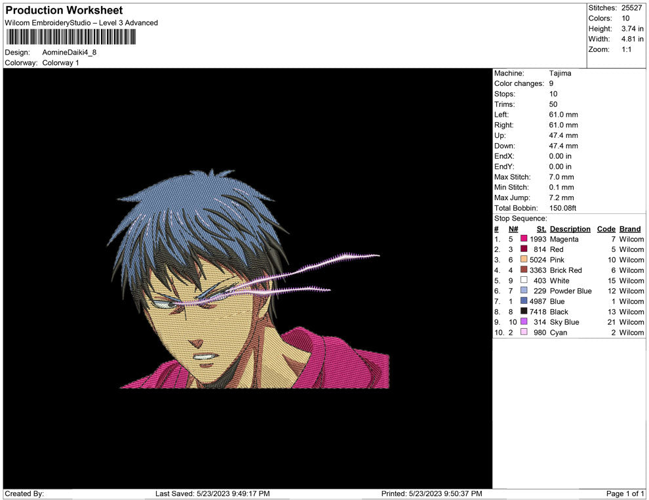Click the 'Powder Blue' description text
The height and width of the screenshot is (500, 649).
571,291
